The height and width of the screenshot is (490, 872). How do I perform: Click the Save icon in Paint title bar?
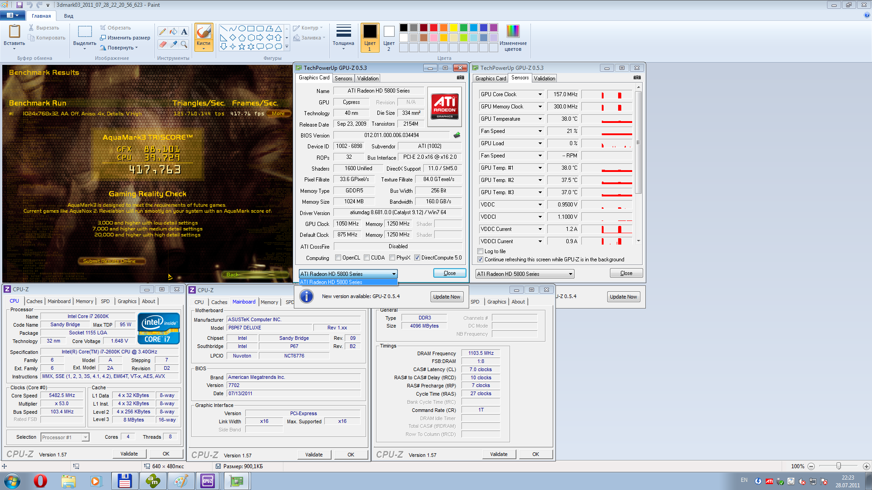coord(20,5)
